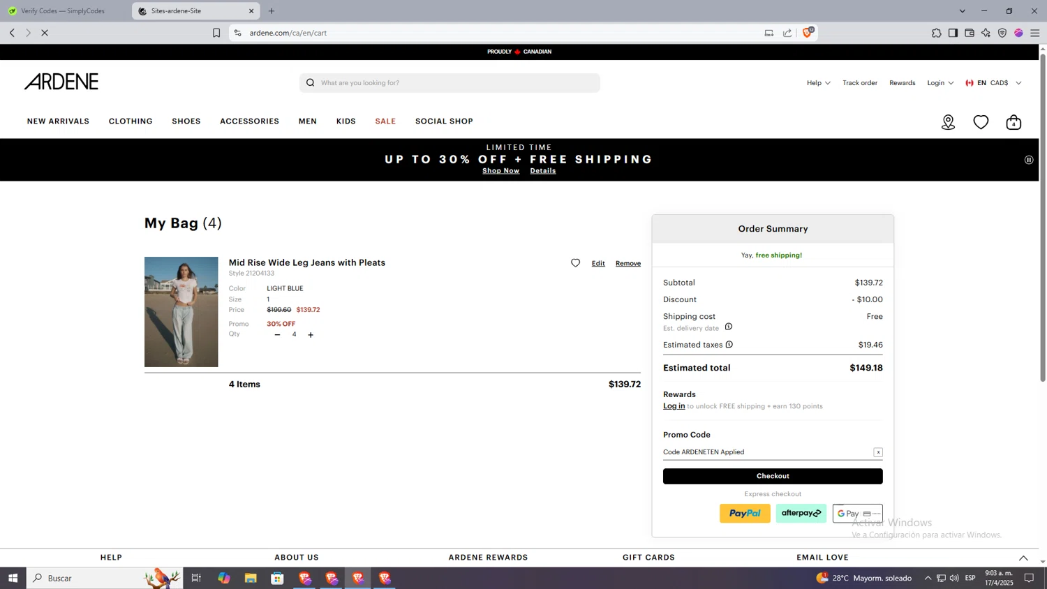
Task: Open the jeans product title link
Action: 307,263
